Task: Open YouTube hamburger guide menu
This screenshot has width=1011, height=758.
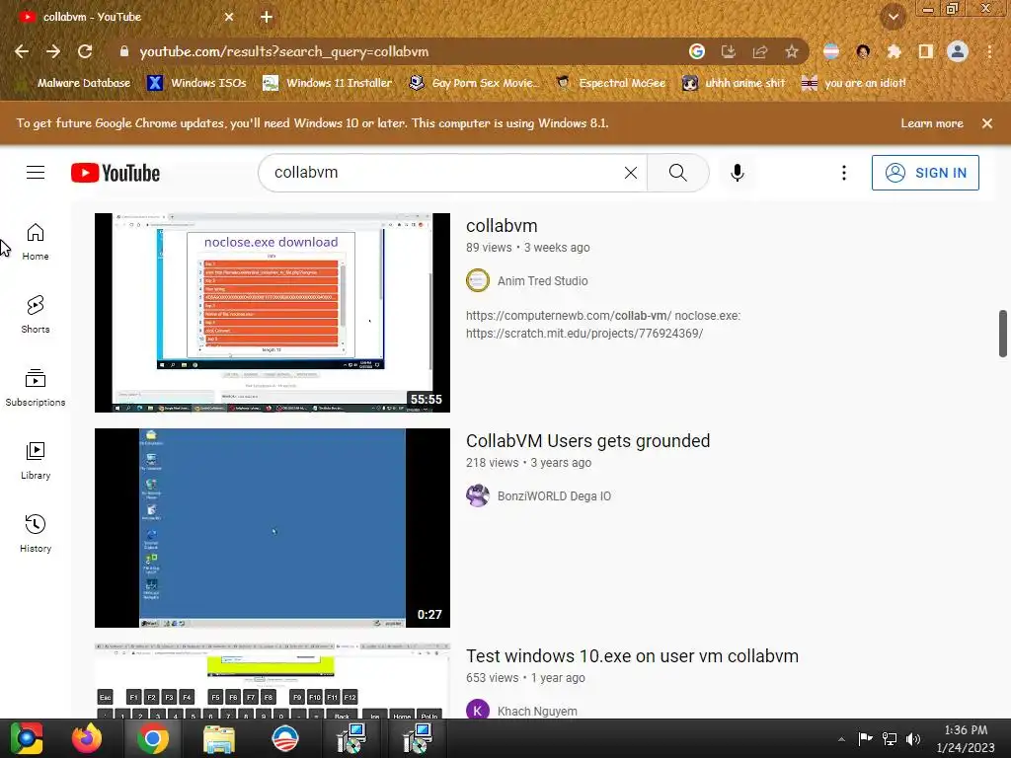Action: [x=36, y=172]
